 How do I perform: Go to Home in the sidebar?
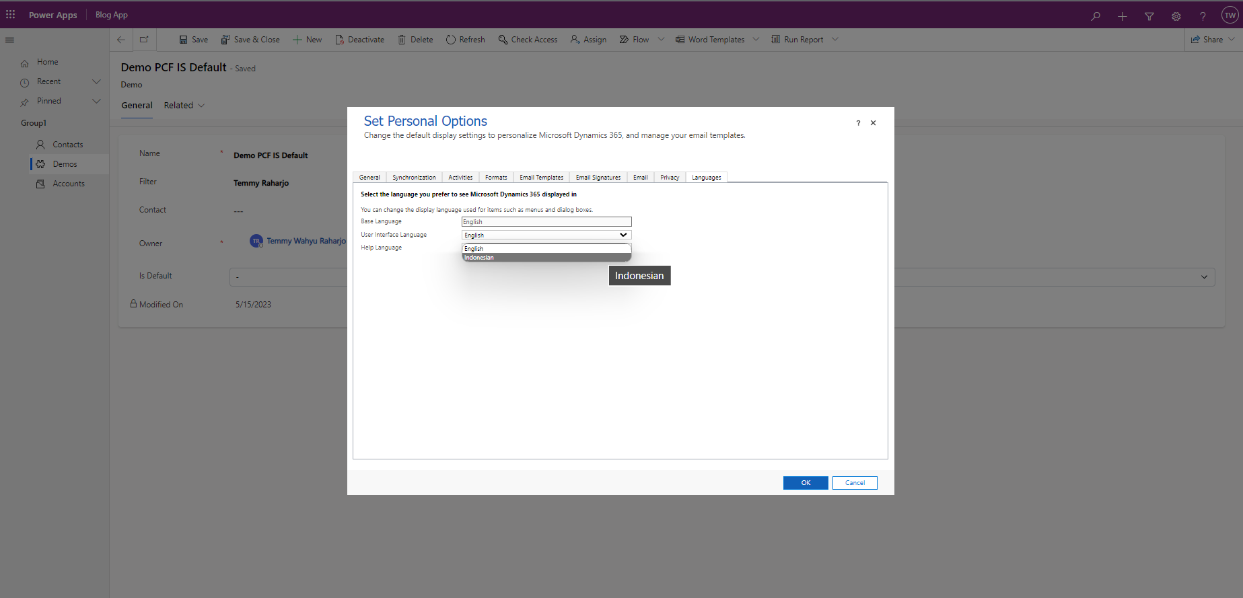click(47, 62)
